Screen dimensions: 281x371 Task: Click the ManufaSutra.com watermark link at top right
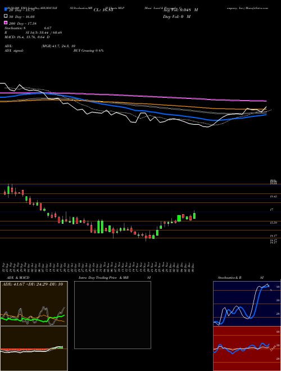coord(257,8)
